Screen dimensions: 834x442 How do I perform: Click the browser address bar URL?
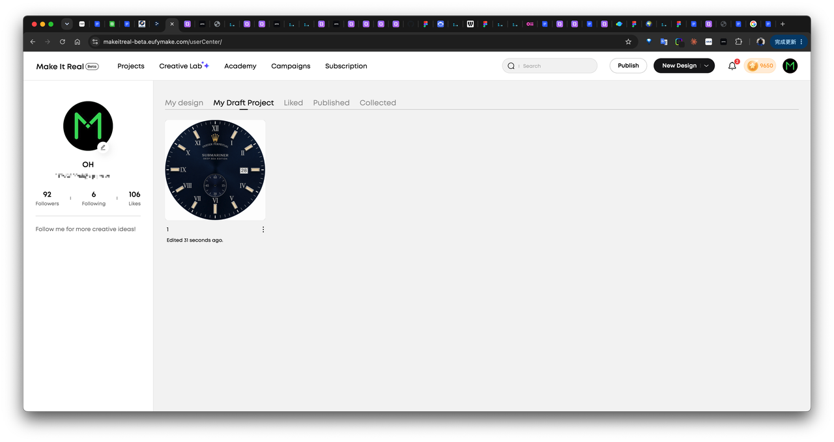tap(162, 42)
